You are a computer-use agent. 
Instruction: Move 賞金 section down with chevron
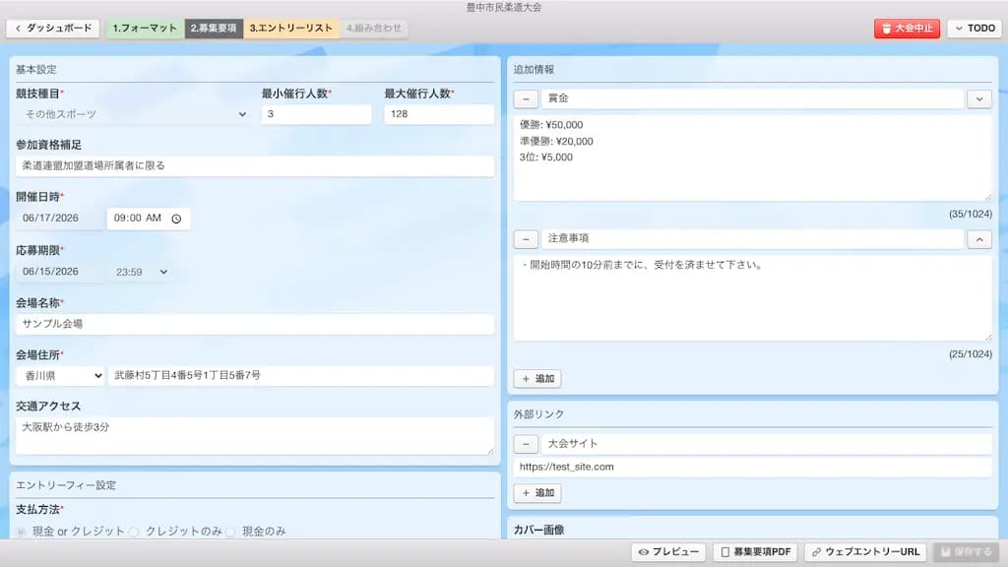pyautogui.click(x=979, y=99)
